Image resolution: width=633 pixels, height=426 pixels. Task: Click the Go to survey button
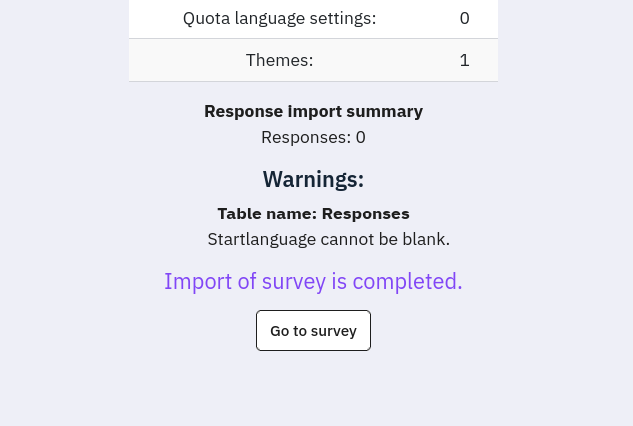[313, 331]
